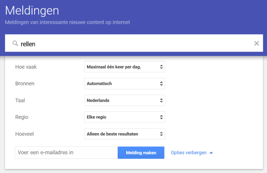Click the Regio label
The width and height of the screenshot is (267, 173).
coord(22,117)
